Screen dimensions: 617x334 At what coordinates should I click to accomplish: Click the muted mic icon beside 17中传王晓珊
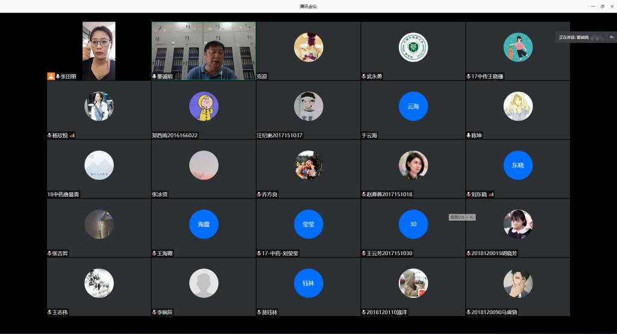[x=469, y=76]
